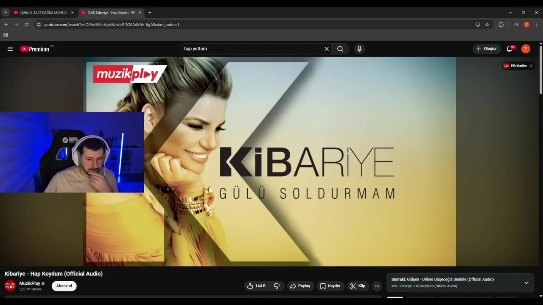Screen dimensions: 543x305
Task: Click the video title 'Kibariye - Hap Koydum'
Action: [x=53, y=274]
